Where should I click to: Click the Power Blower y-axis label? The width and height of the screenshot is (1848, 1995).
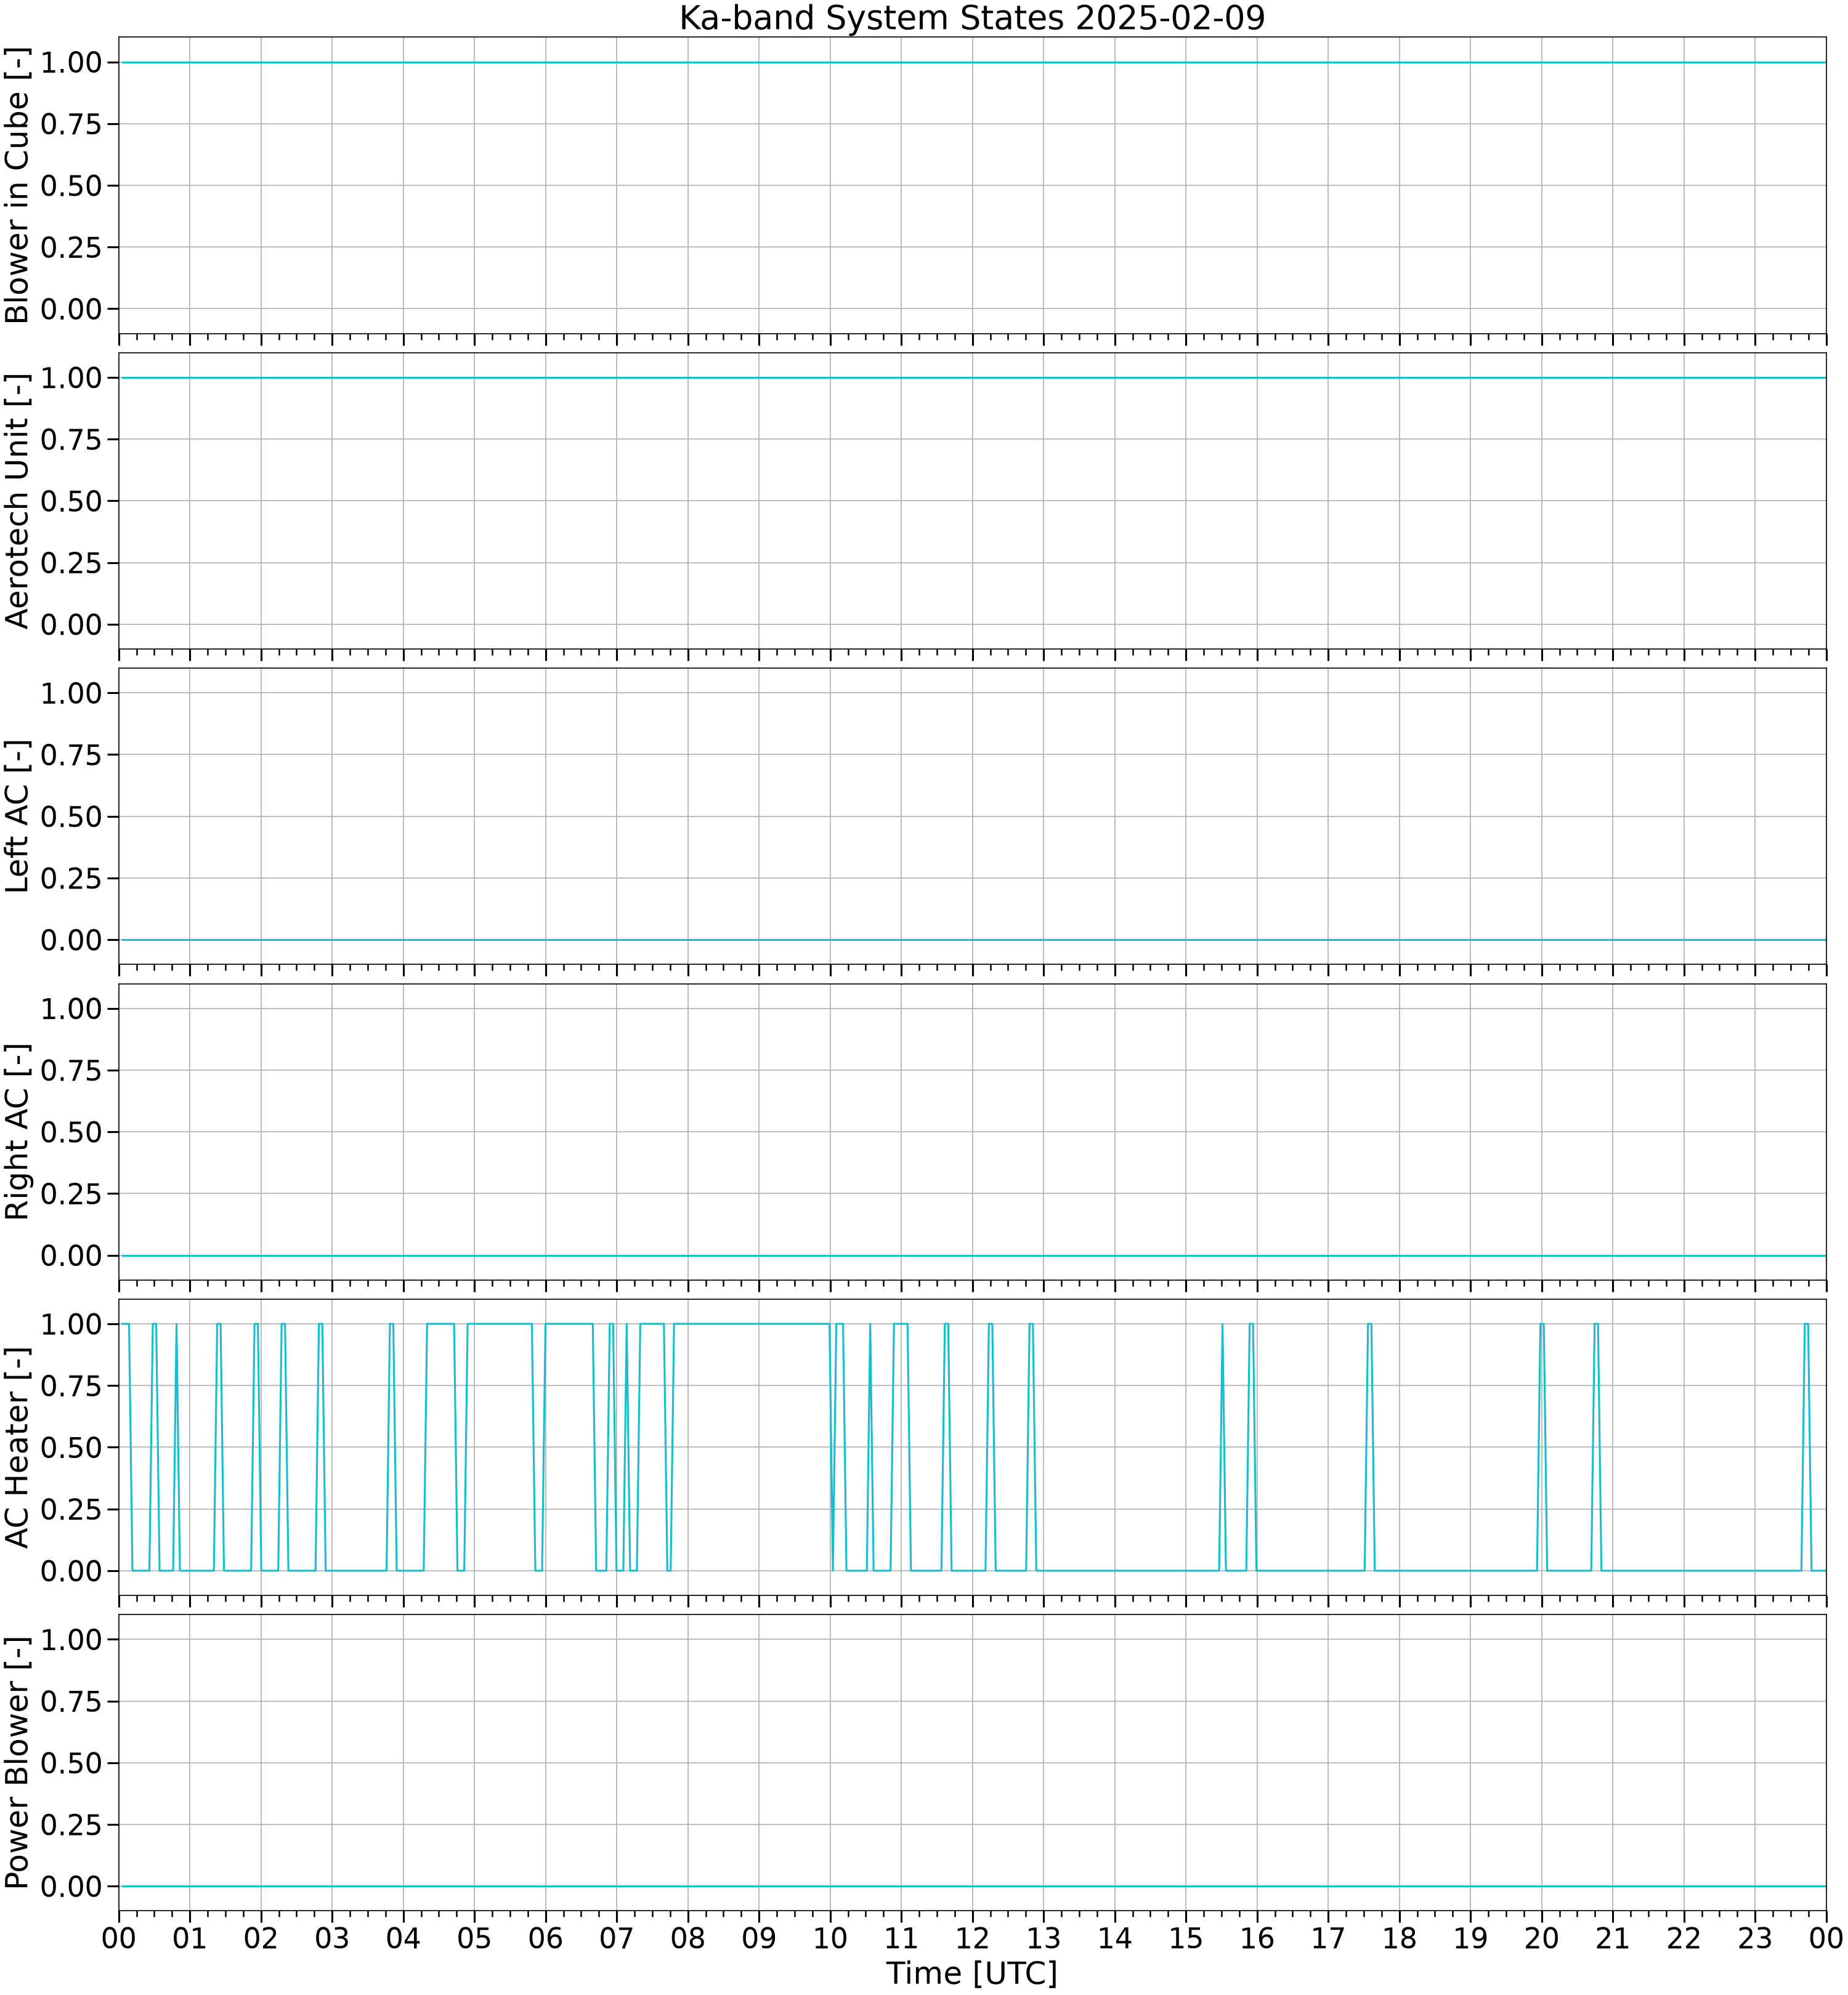click(x=17, y=1763)
